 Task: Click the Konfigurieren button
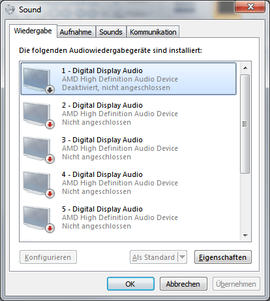(48, 257)
